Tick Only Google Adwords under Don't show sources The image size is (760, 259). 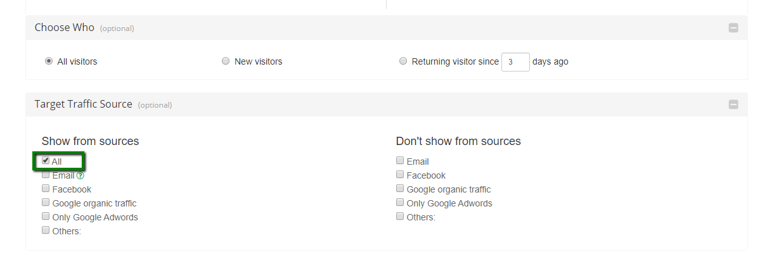pos(400,203)
